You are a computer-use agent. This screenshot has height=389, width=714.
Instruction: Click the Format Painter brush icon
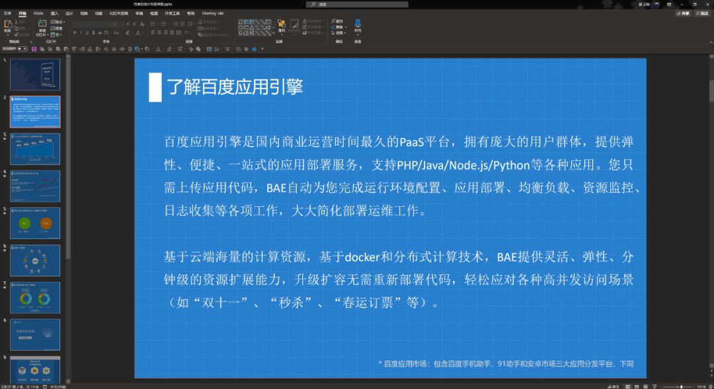[x=17, y=34]
